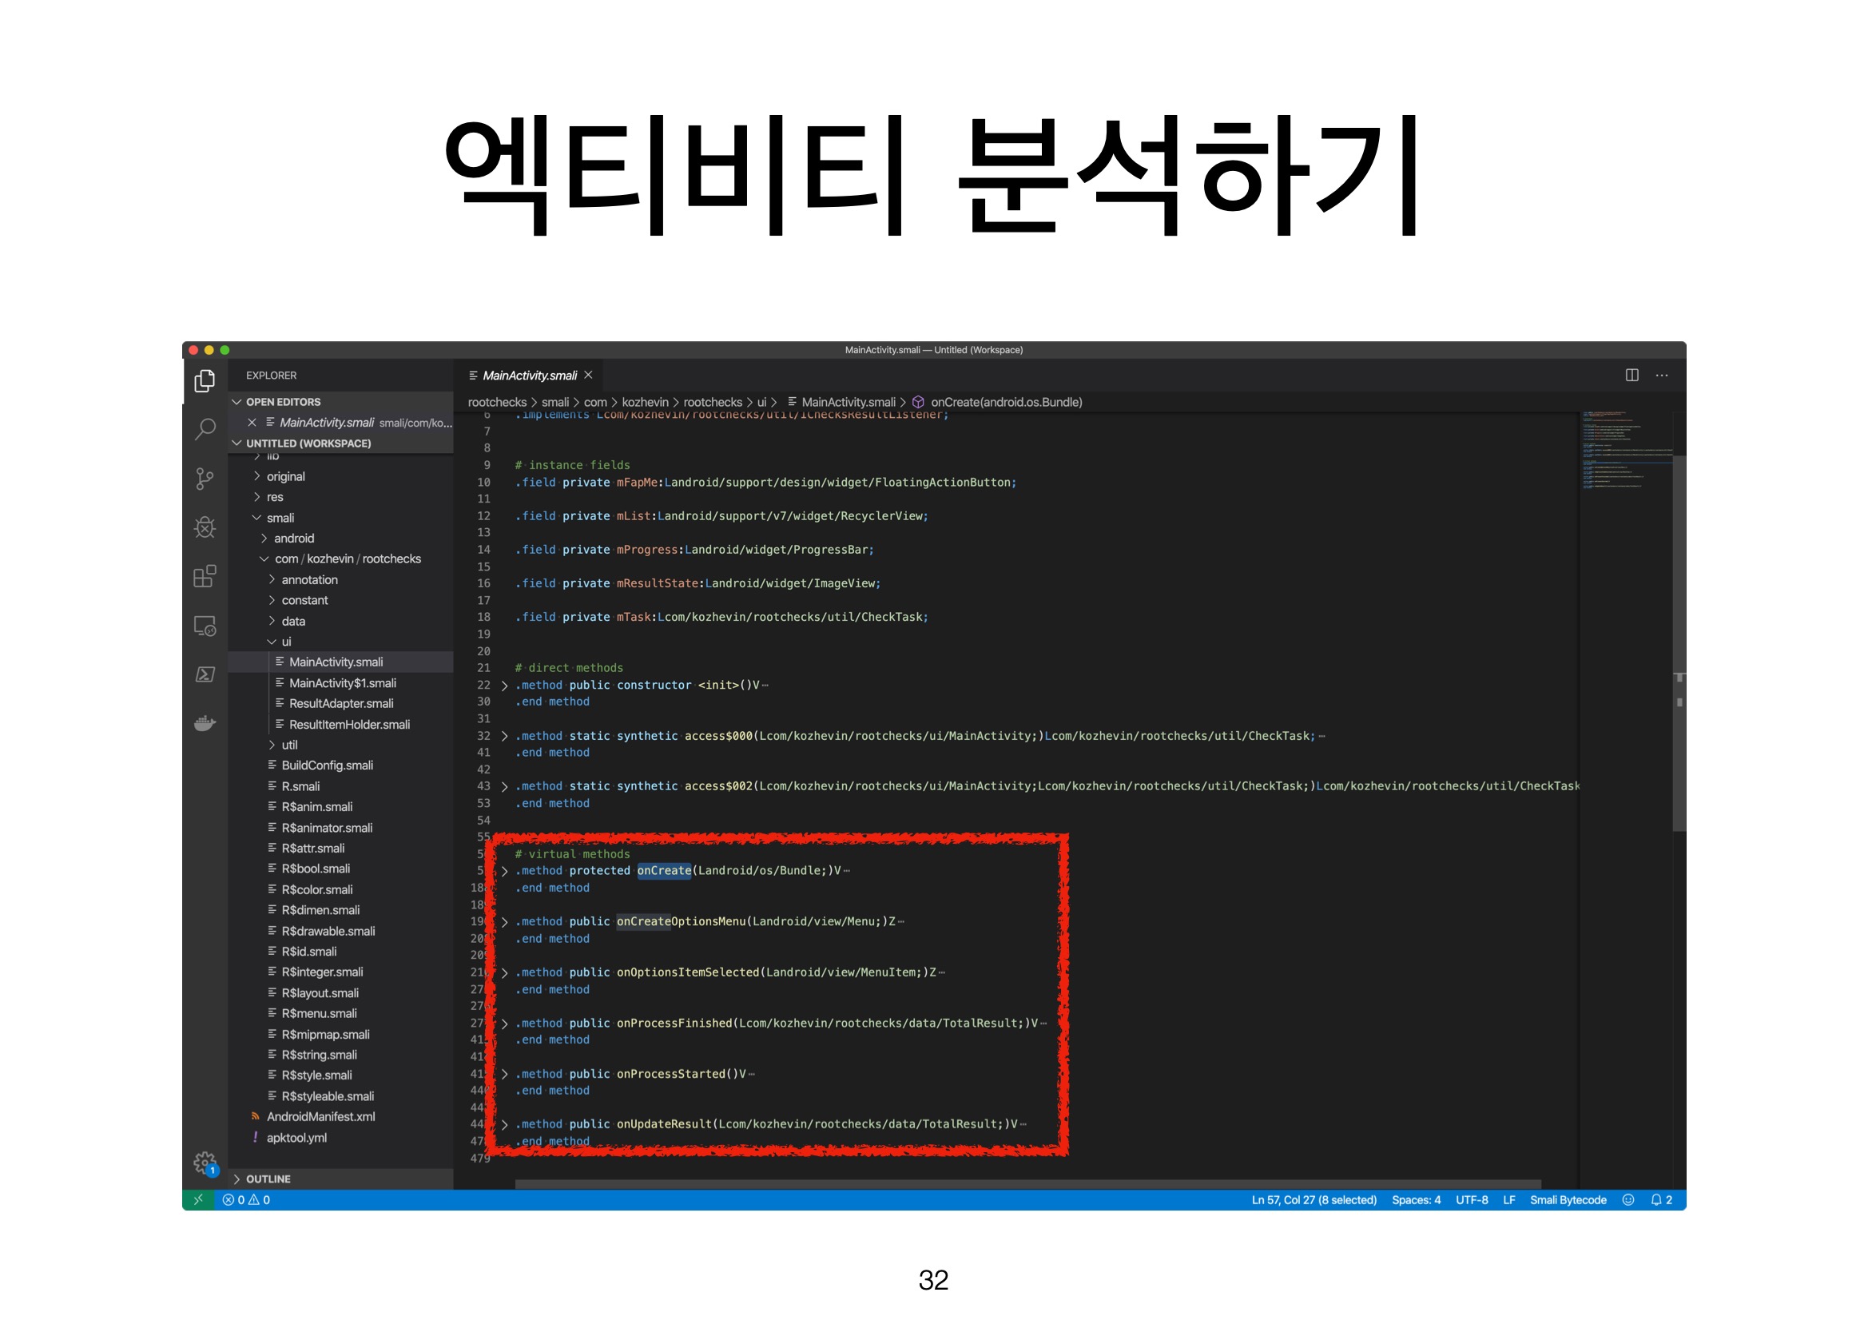Expand the OUTLINE panel

coord(268,1179)
